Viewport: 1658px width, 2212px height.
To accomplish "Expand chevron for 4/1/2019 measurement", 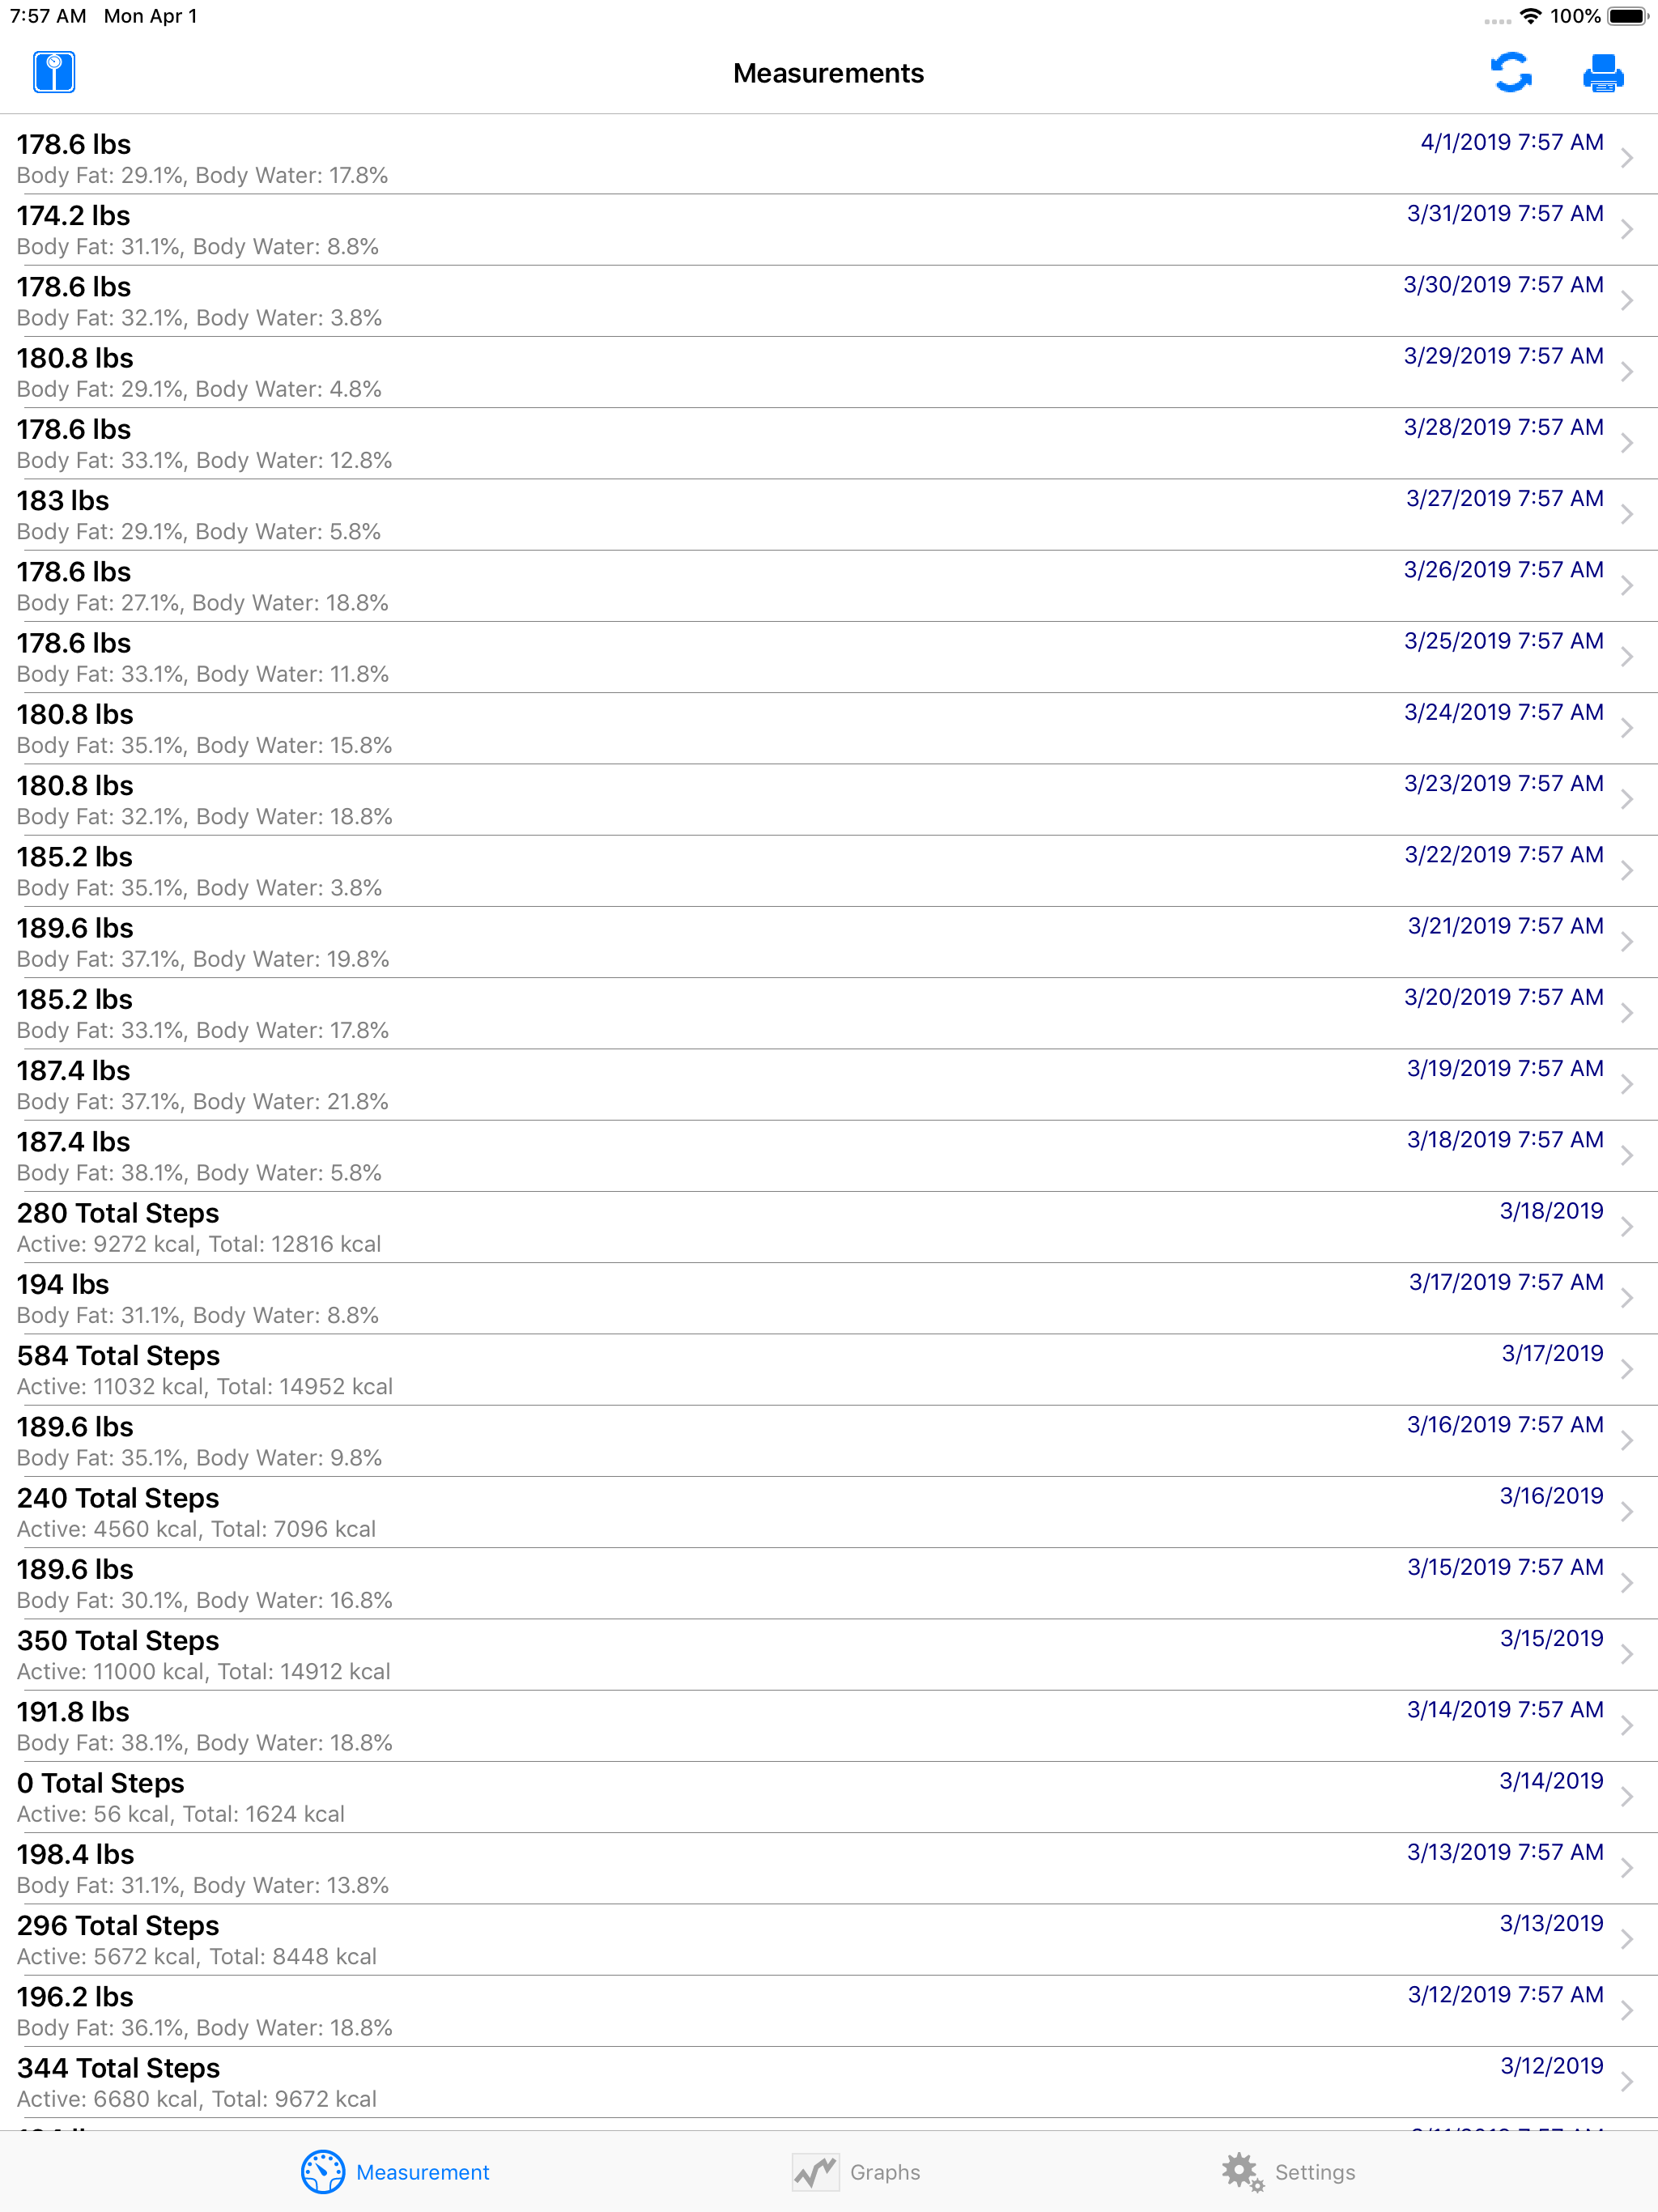I will tap(1627, 158).
